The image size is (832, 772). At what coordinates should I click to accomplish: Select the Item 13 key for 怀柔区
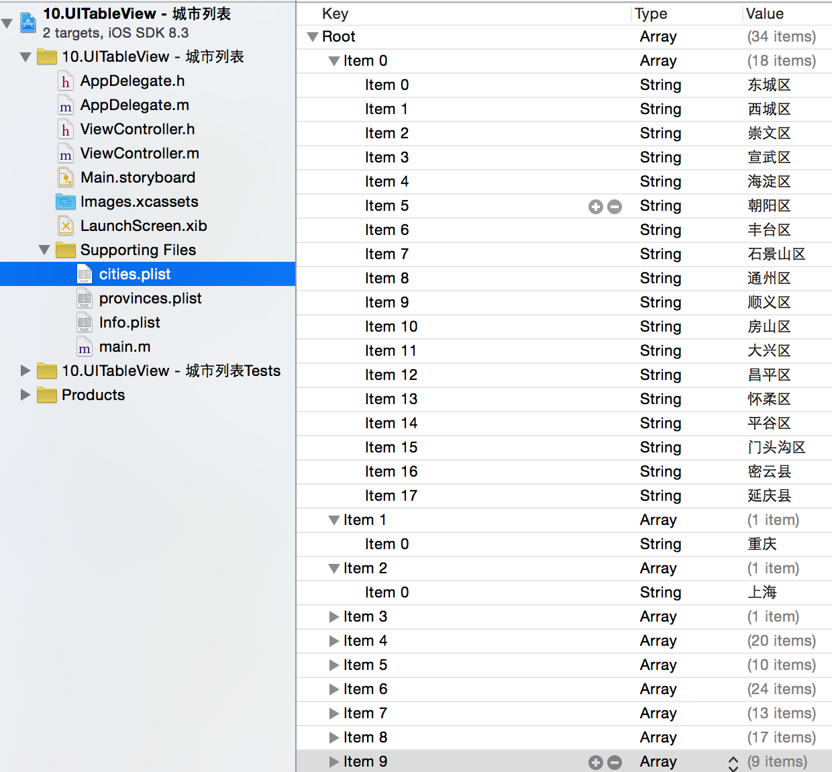pos(391,399)
